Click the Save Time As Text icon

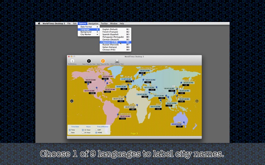click(x=89, y=61)
